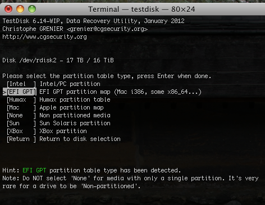Pick the [XBox] partition entry
Viewport: 265px width, 205px height.
pos(21,131)
